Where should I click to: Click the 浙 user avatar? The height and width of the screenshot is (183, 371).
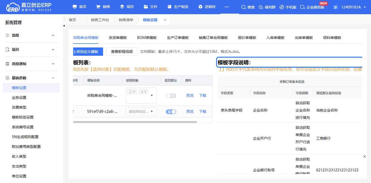[x=335, y=7]
